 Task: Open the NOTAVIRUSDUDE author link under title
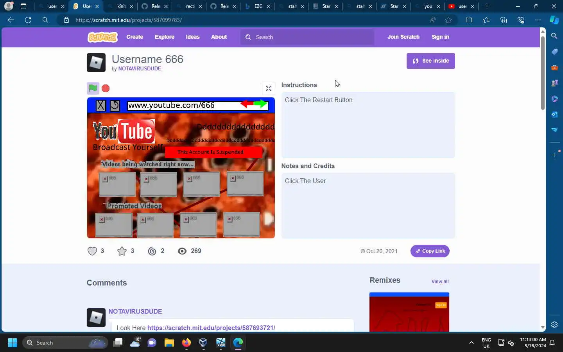140,68
